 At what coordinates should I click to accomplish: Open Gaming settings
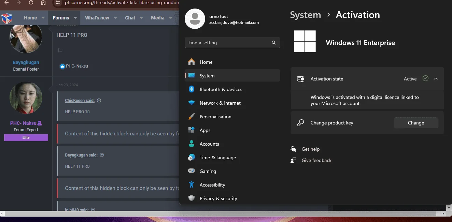coord(232,171)
